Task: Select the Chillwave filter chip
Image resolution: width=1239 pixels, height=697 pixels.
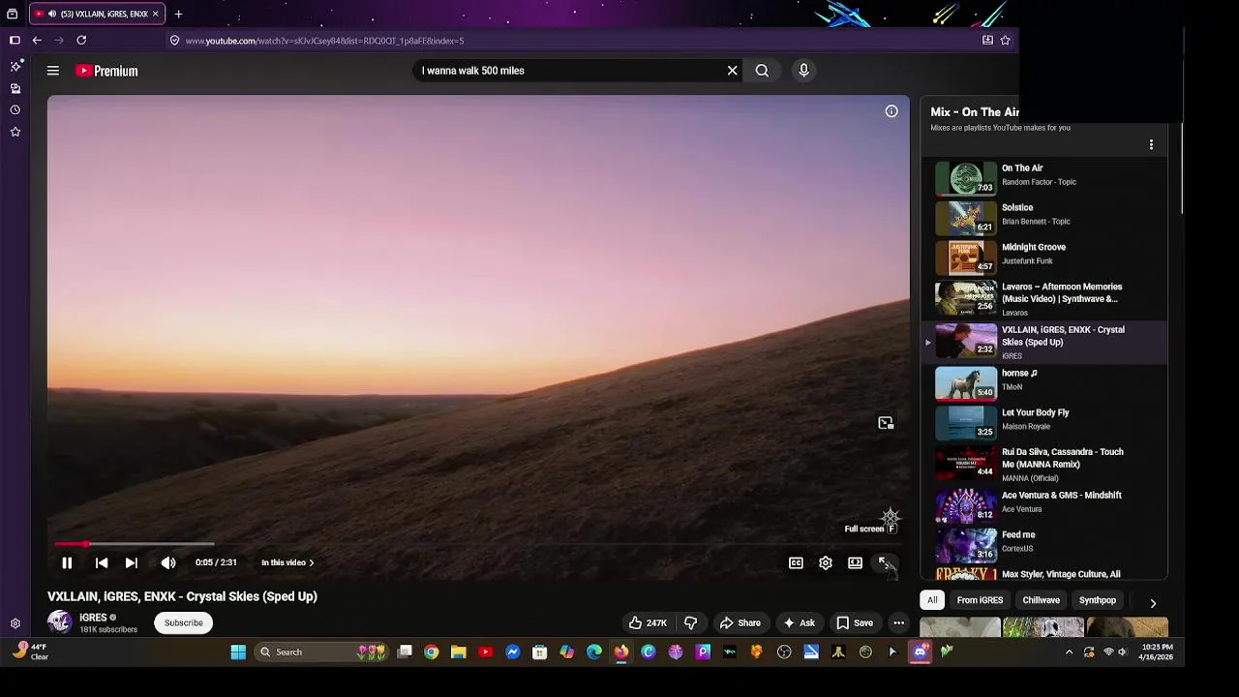Action: click(1042, 600)
